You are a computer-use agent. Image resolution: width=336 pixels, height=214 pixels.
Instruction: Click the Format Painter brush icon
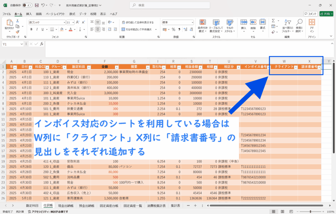[x=18, y=32]
